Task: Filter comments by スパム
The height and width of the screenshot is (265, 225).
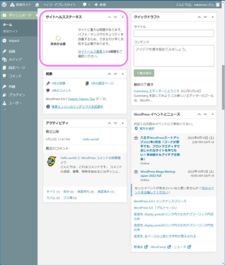Action: point(51,198)
